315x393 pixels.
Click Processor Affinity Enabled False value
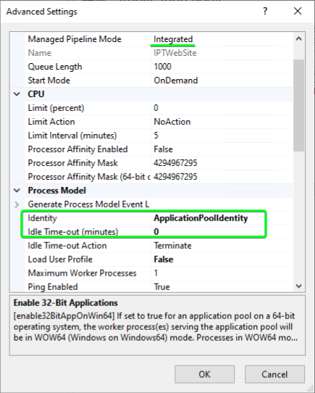coord(163,149)
